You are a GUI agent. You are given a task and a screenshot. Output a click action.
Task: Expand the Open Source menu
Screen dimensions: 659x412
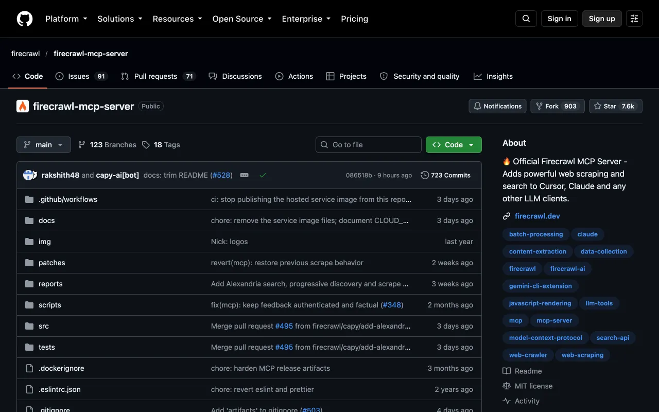coord(242,19)
